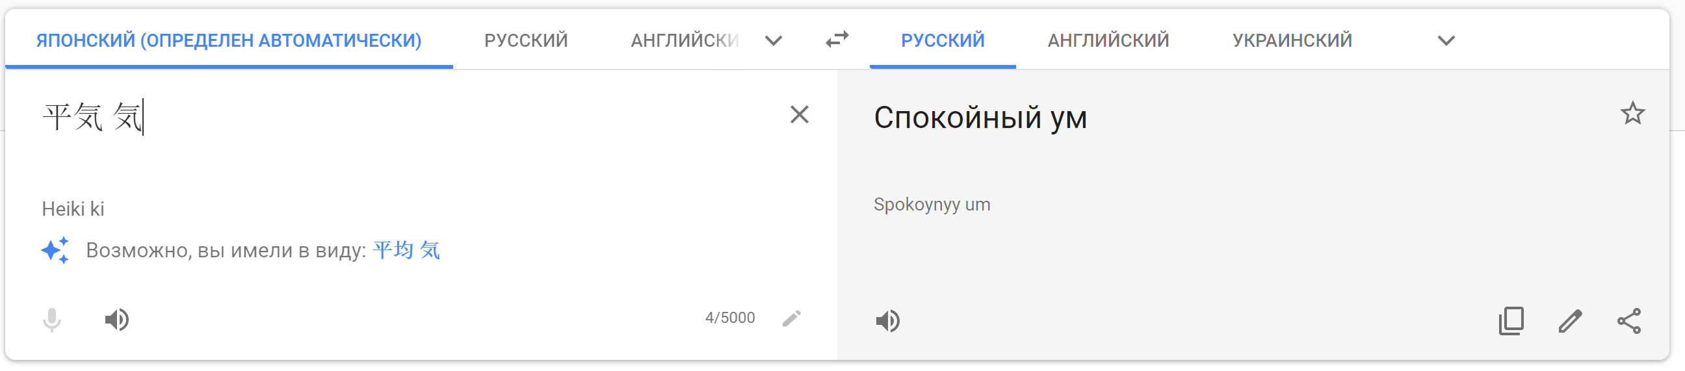Image resolution: width=1685 pixels, height=371 pixels.
Task: Expand the source language dropdown
Action: click(773, 41)
